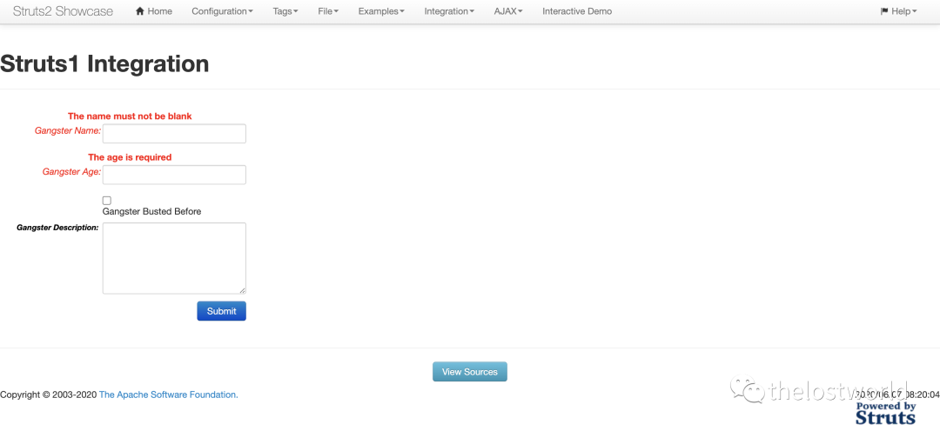This screenshot has height=431, width=940.
Task: Click the Gangster Busted Before label text
Action: tap(151, 211)
